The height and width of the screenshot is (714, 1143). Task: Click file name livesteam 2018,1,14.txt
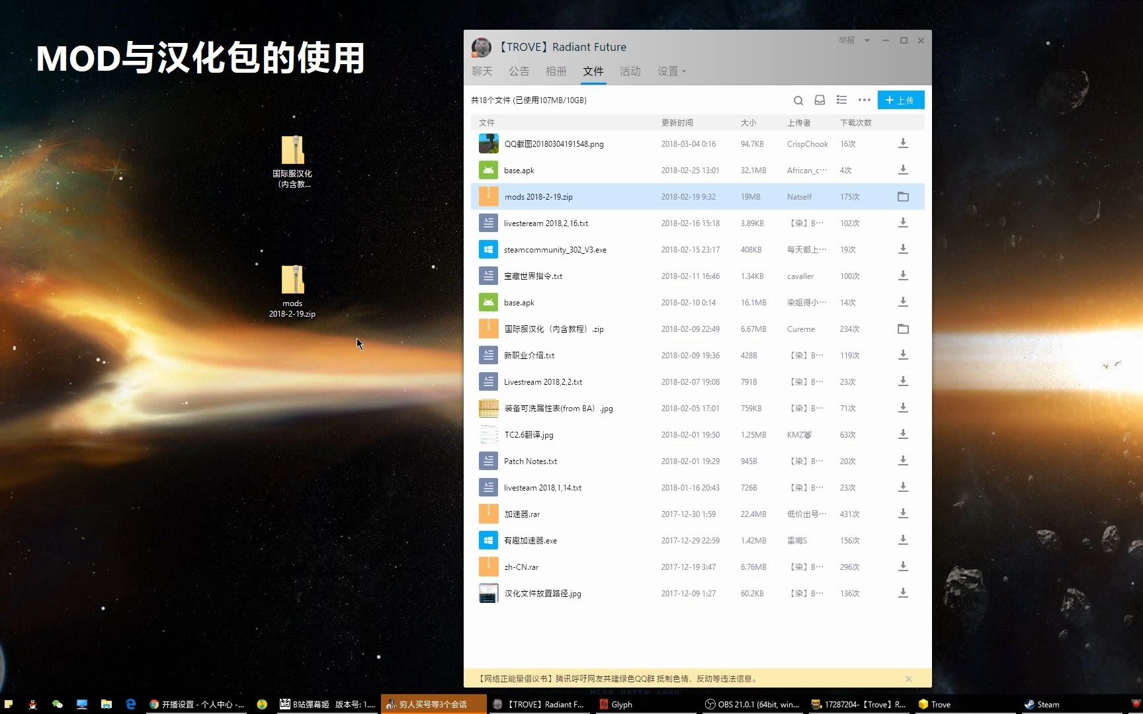[x=542, y=488]
